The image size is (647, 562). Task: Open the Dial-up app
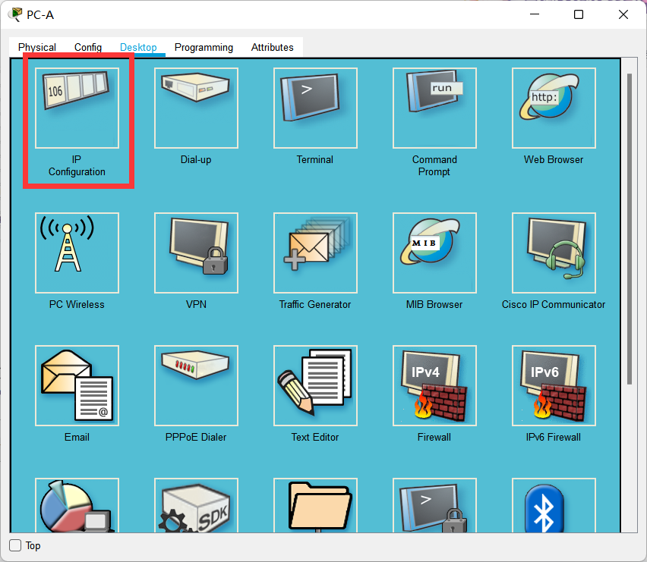pos(197,108)
